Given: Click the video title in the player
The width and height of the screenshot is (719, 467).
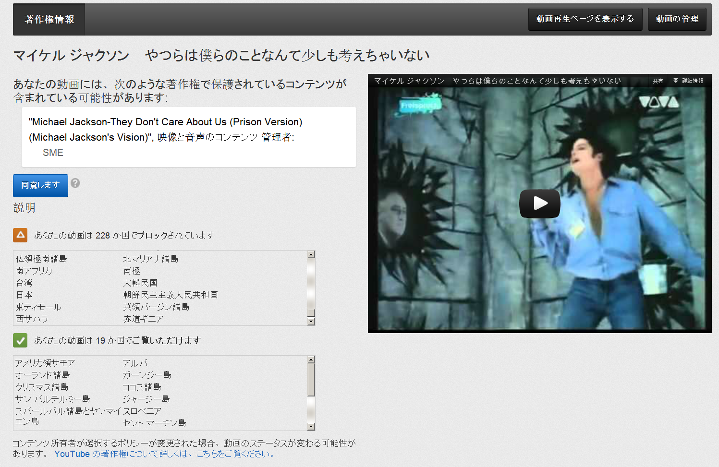Looking at the screenshot, I should [497, 81].
